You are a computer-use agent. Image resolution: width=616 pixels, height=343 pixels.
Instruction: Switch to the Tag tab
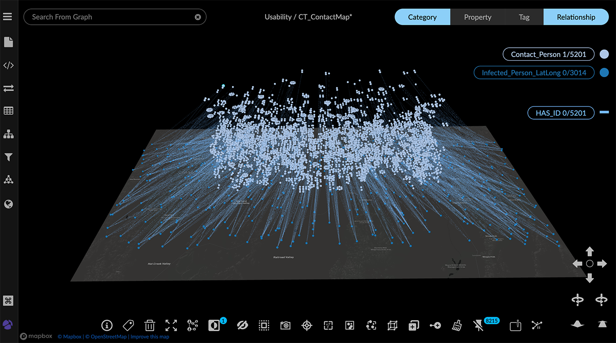524,17
